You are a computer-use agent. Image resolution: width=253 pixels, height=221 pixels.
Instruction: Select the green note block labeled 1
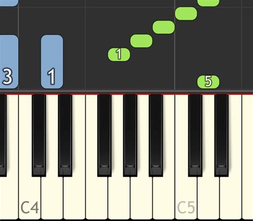[119, 55]
